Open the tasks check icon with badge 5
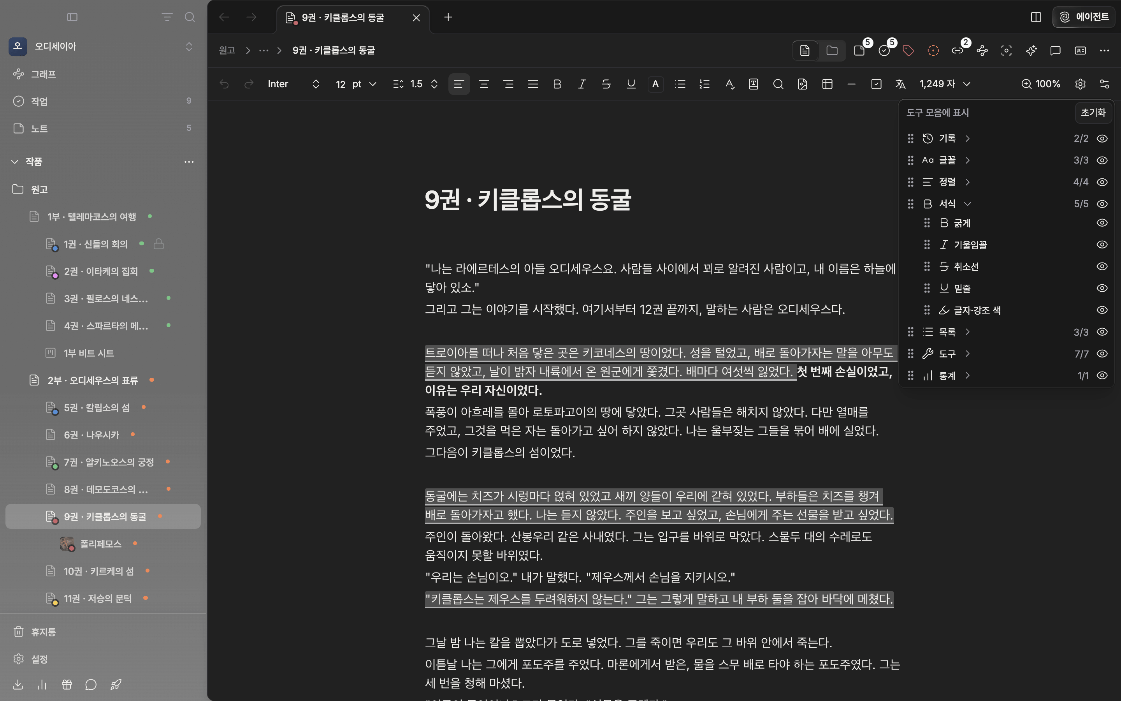 pyautogui.click(x=884, y=51)
